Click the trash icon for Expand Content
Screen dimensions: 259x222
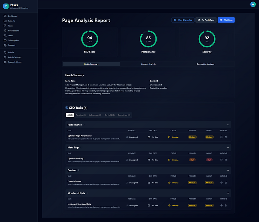tap(226, 182)
